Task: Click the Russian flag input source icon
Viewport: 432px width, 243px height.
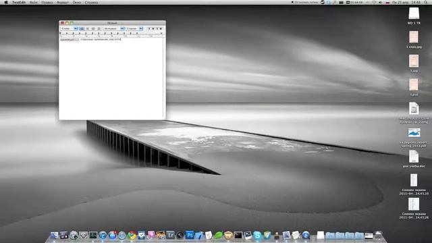Action: point(387,2)
